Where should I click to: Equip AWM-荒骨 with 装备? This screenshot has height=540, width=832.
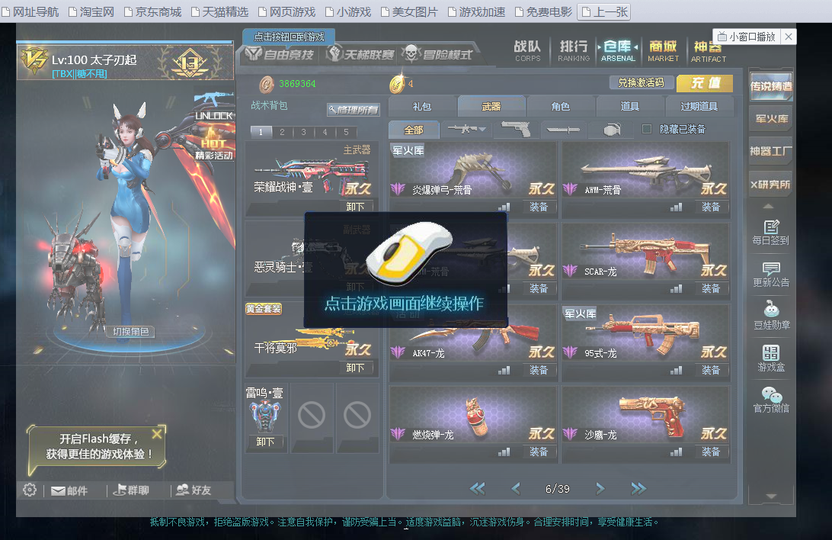(711, 207)
